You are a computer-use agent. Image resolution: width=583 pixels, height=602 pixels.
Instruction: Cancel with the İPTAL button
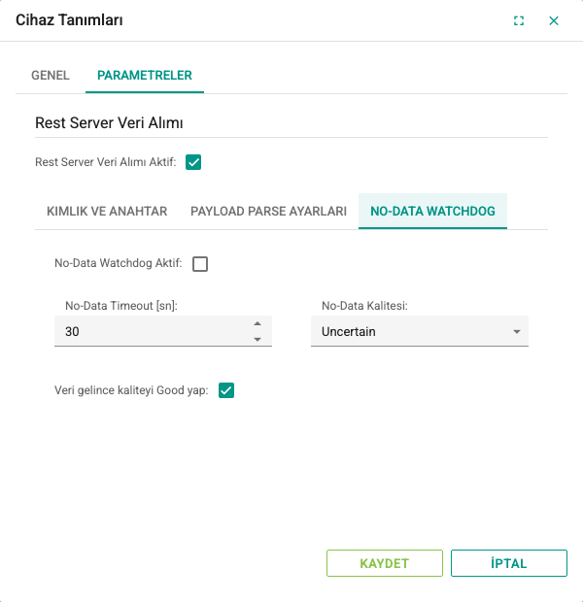click(509, 563)
